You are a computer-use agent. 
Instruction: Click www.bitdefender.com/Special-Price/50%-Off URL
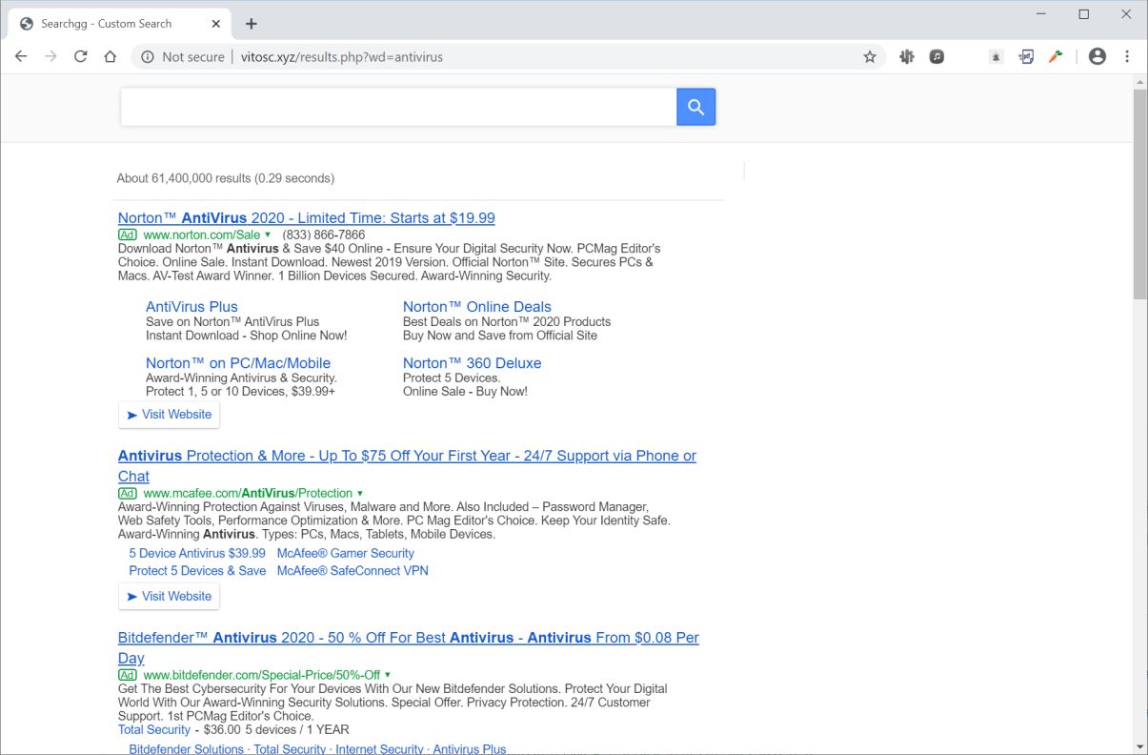click(x=262, y=675)
